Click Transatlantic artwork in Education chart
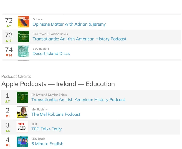This screenshot has width=182, height=149. click(22, 97)
